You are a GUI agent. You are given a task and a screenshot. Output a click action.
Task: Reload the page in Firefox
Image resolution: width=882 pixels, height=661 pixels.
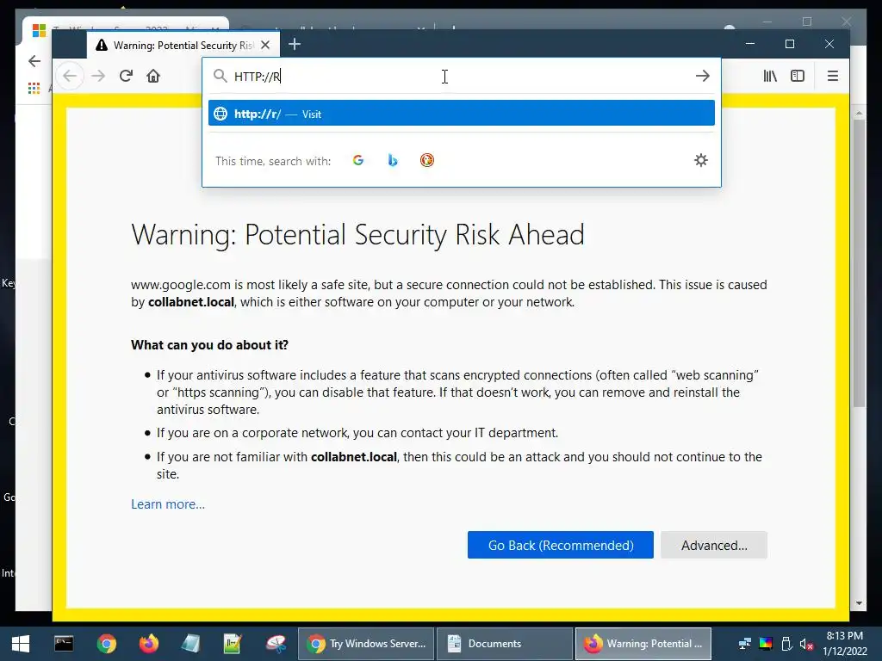[x=126, y=76]
